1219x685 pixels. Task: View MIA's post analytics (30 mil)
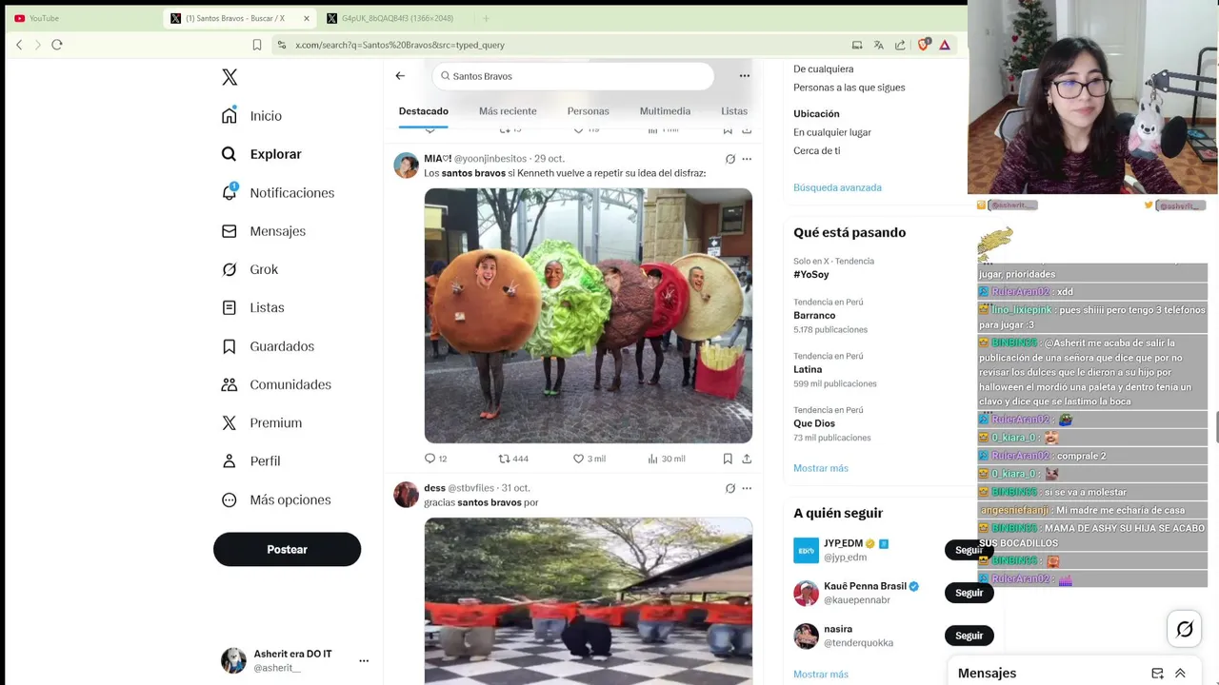tap(666, 459)
